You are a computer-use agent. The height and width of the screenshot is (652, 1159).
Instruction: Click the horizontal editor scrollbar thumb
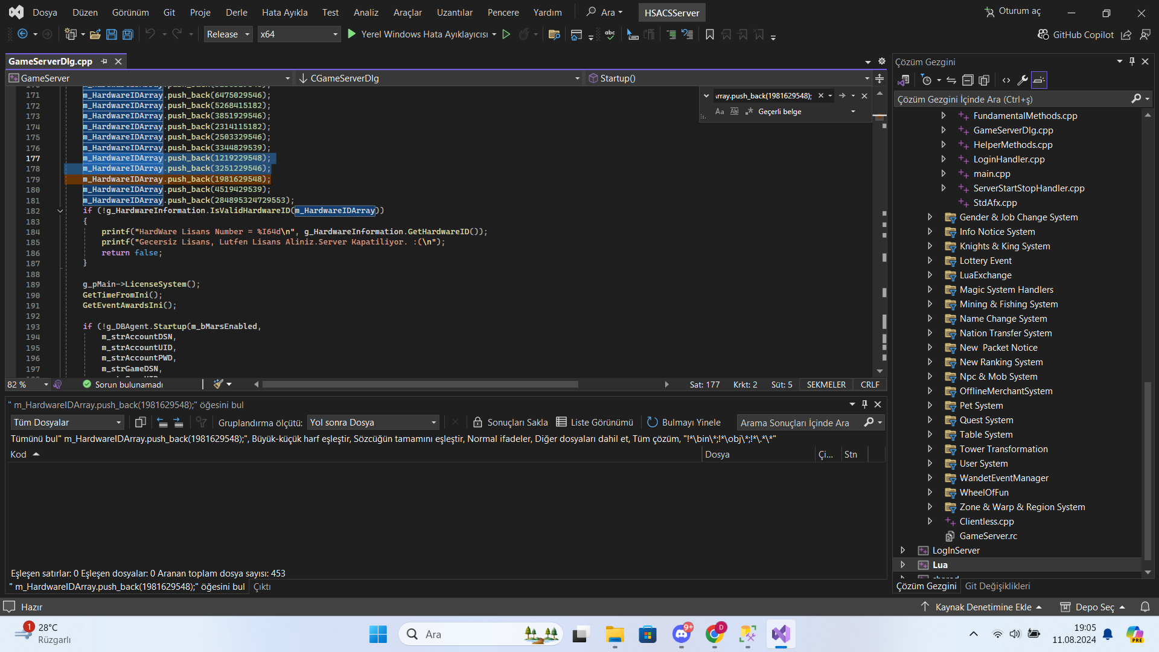[420, 385]
